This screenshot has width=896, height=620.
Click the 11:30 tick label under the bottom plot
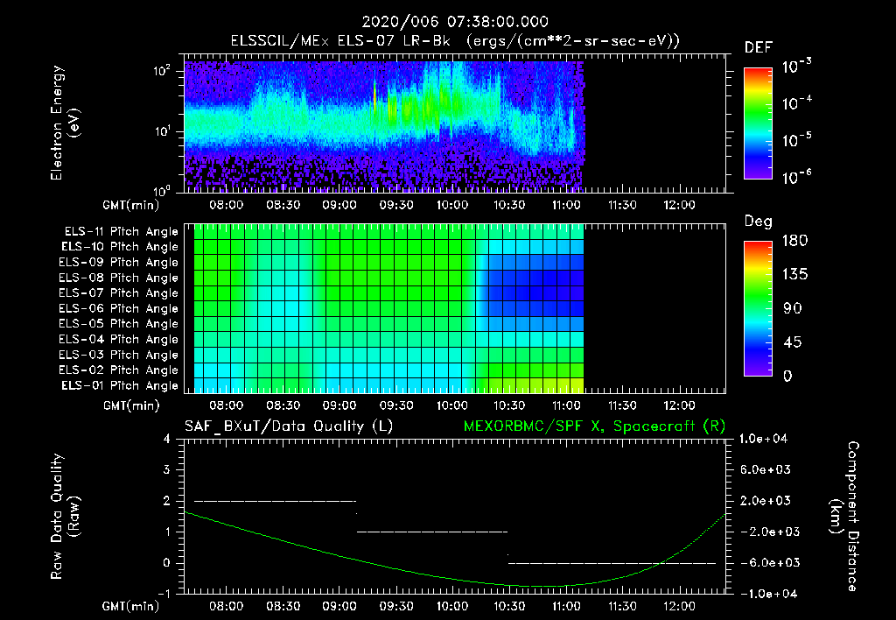click(622, 606)
